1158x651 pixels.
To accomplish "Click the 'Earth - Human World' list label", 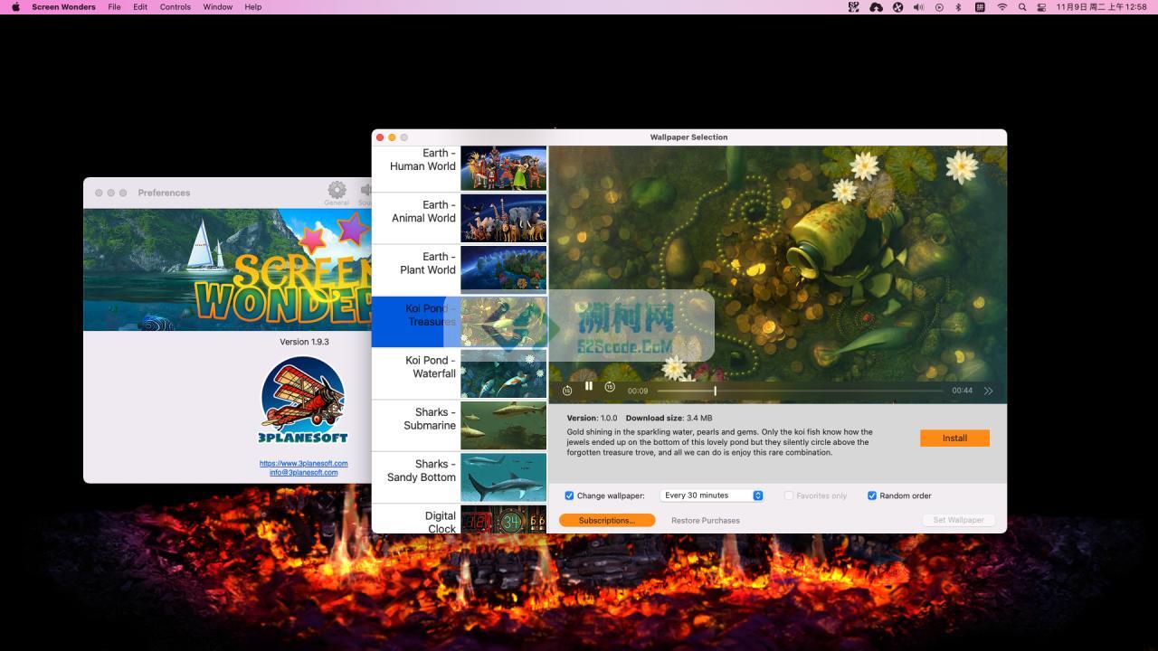I will (x=422, y=159).
